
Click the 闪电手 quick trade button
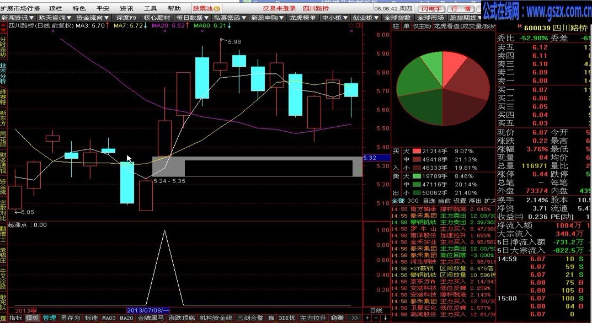tap(431, 9)
